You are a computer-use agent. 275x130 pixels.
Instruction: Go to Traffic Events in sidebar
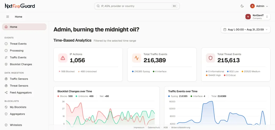(24, 57)
